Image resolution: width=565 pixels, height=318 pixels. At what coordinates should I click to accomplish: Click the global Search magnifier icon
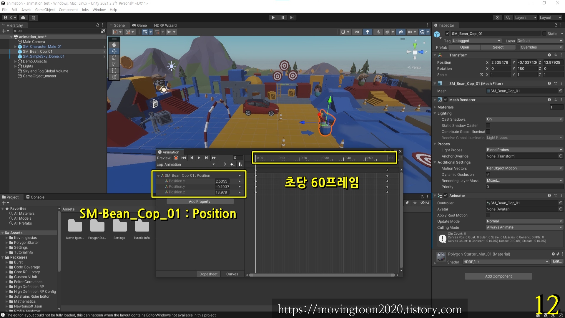click(x=508, y=18)
